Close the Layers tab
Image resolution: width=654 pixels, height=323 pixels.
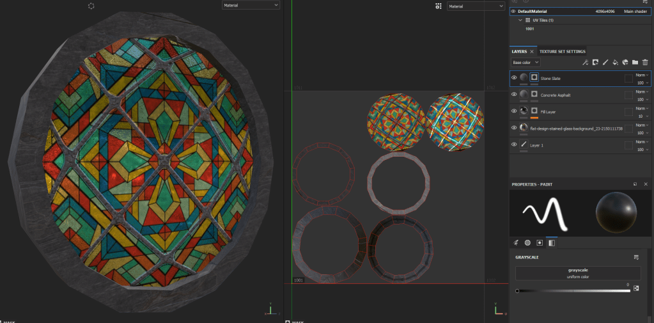point(532,51)
